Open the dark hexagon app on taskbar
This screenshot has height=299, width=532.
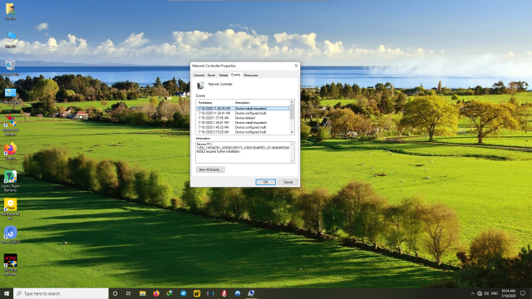(210, 293)
